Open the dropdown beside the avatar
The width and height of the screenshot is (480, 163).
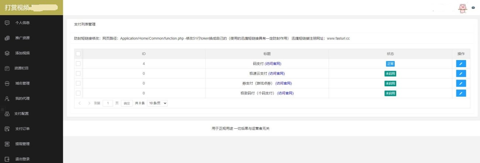473,8
